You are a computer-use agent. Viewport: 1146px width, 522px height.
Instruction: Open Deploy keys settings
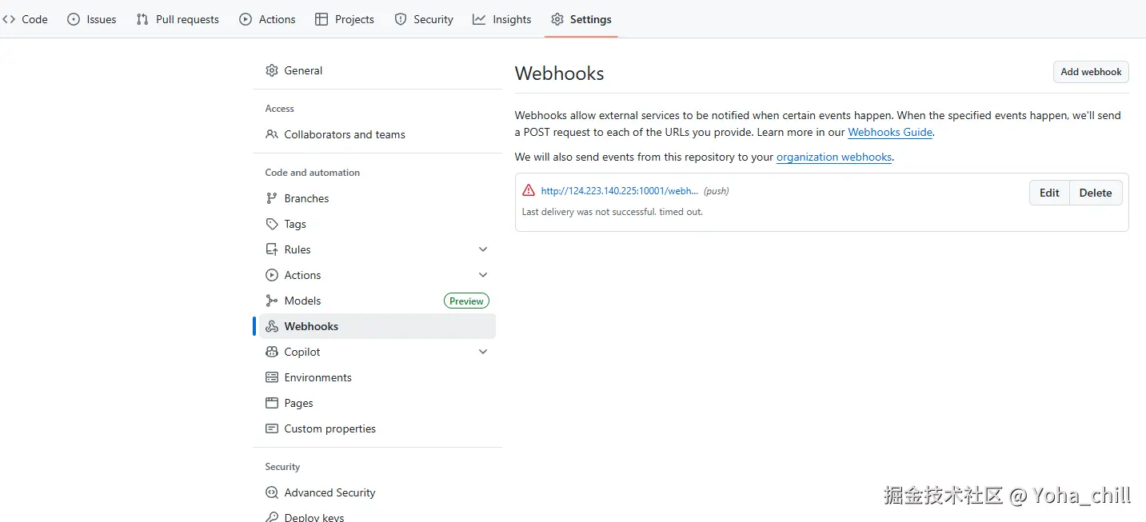(x=314, y=517)
